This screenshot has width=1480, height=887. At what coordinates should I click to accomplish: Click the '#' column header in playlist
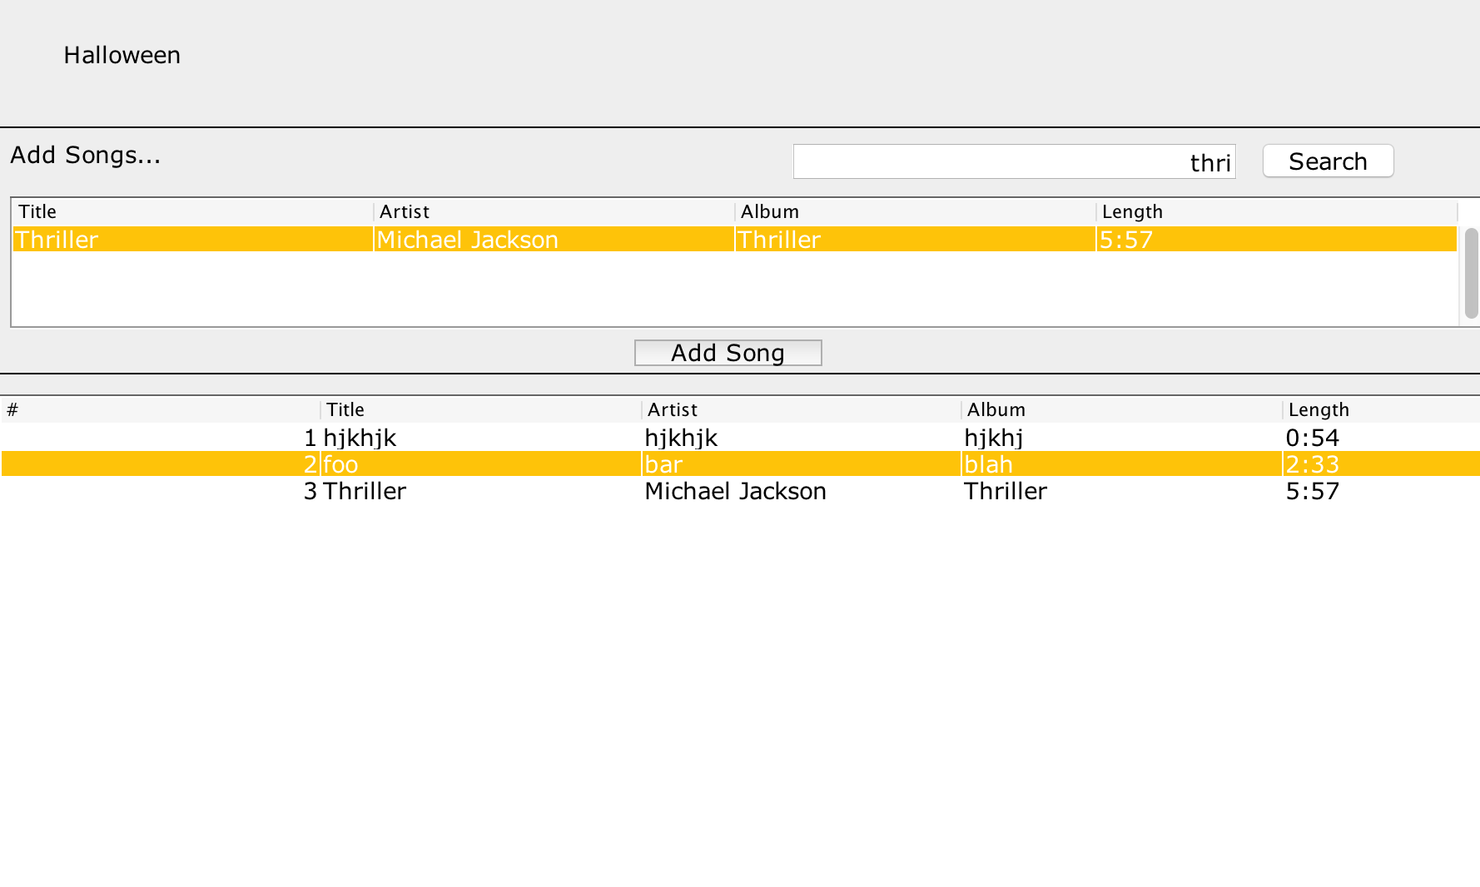[161, 409]
